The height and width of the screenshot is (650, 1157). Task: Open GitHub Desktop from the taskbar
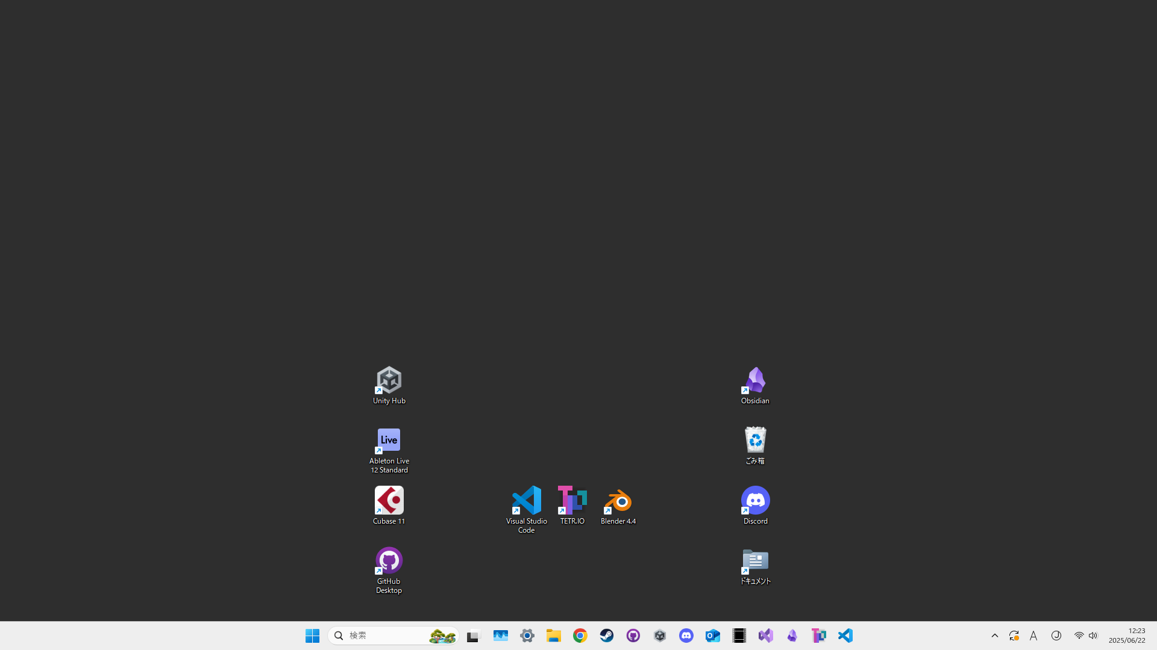click(633, 636)
